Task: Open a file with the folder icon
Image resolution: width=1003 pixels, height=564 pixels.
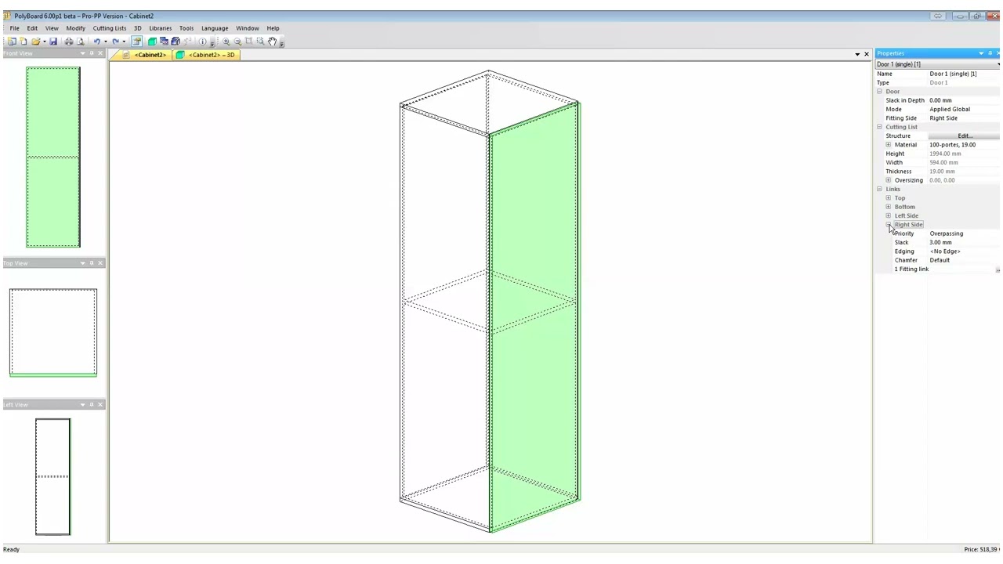Action: pos(35,42)
